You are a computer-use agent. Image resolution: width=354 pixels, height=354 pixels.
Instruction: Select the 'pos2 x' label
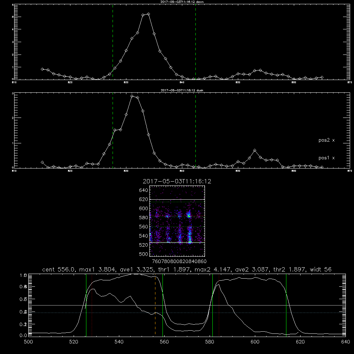coord(326,140)
